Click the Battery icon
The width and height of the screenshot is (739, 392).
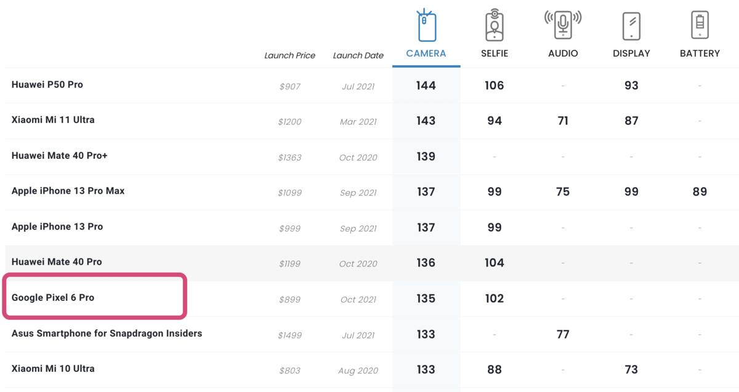pyautogui.click(x=700, y=26)
